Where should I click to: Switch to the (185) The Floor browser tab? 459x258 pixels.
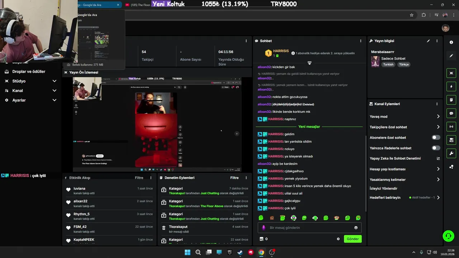click(138, 5)
